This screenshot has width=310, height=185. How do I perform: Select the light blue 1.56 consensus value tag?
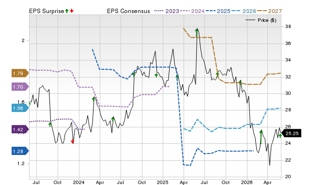click(x=20, y=108)
